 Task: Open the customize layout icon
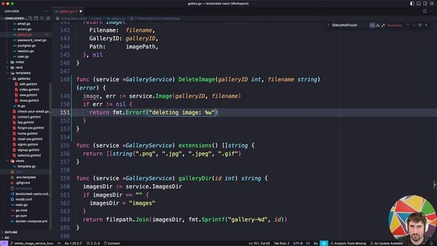[432, 3]
